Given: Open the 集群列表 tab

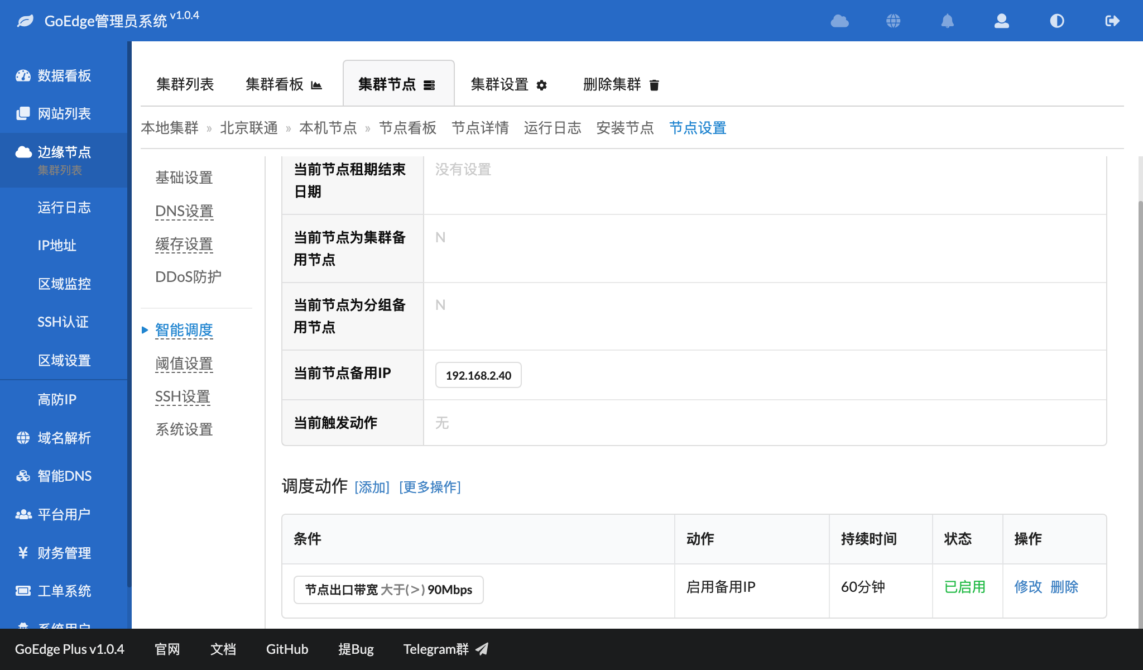Looking at the screenshot, I should pos(185,84).
